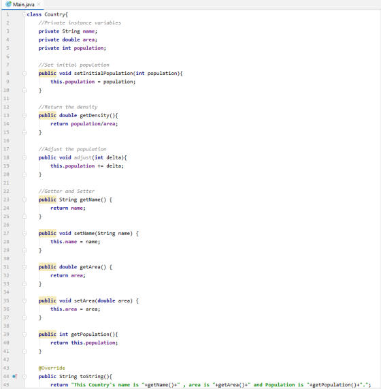Click the override gutter icon on line 44
This screenshot has width=381, height=389.
point(15,376)
